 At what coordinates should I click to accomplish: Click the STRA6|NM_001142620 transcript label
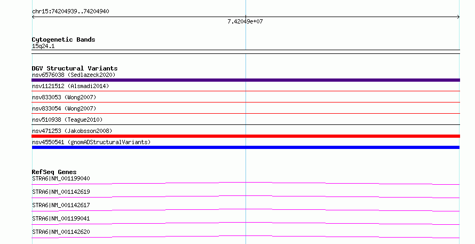point(61,232)
